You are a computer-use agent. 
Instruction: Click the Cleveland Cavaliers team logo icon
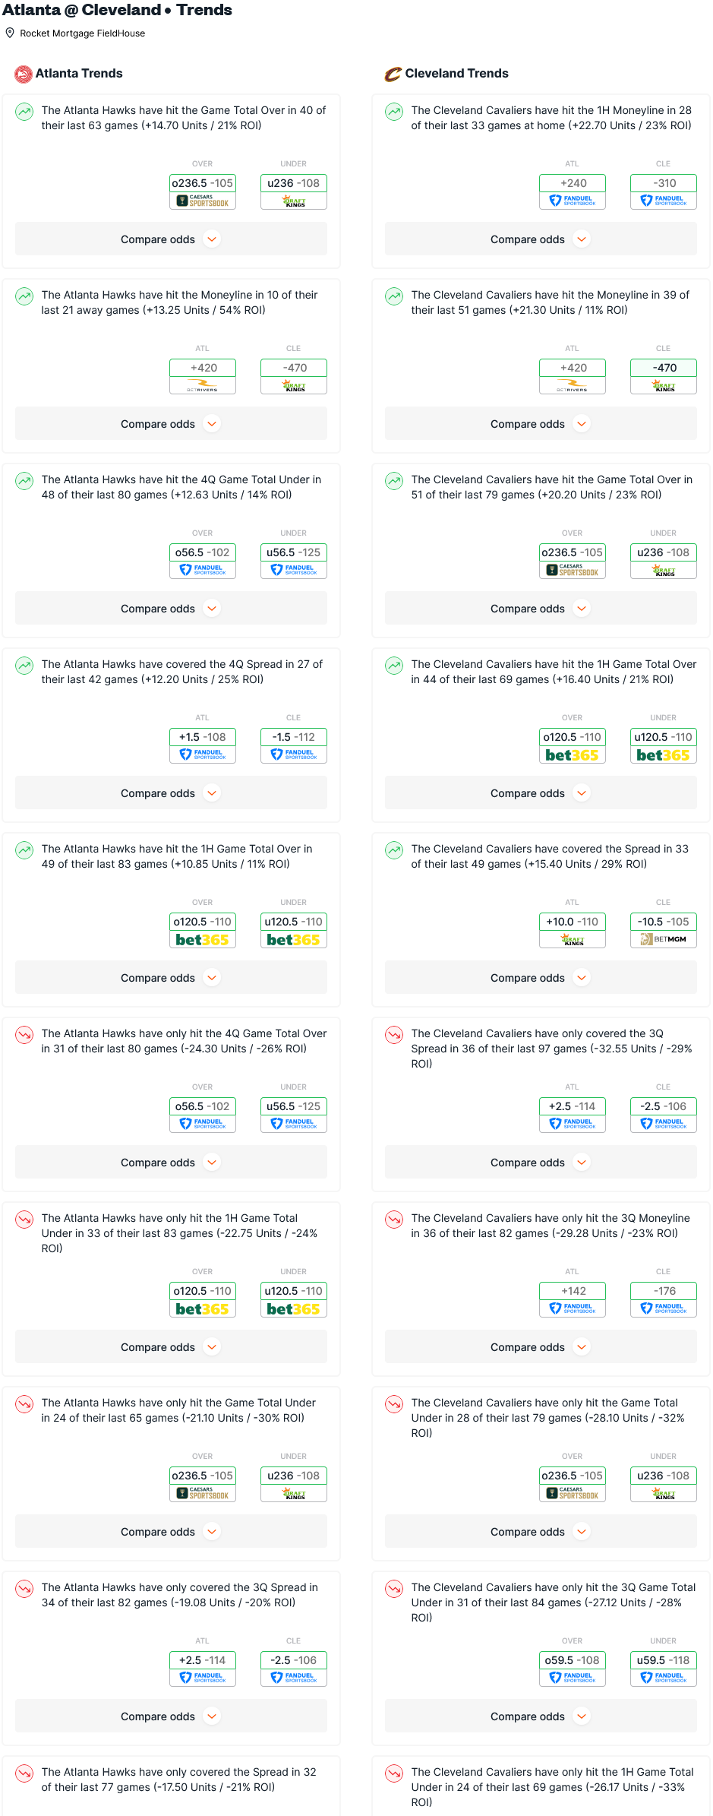(393, 74)
